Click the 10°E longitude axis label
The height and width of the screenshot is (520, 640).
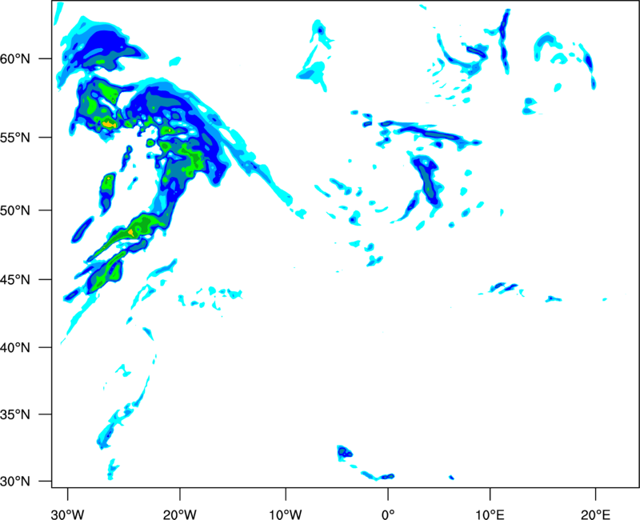pyautogui.click(x=490, y=514)
